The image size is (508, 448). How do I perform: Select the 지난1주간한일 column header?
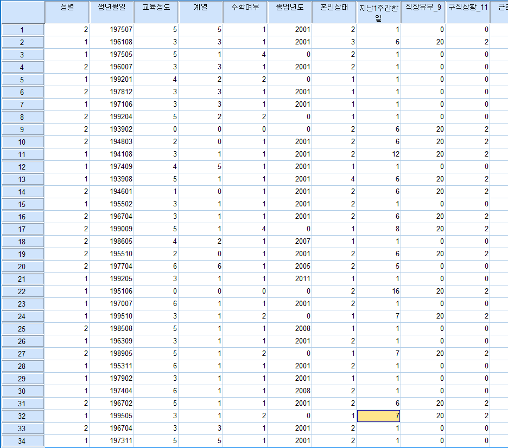tap(378, 12)
